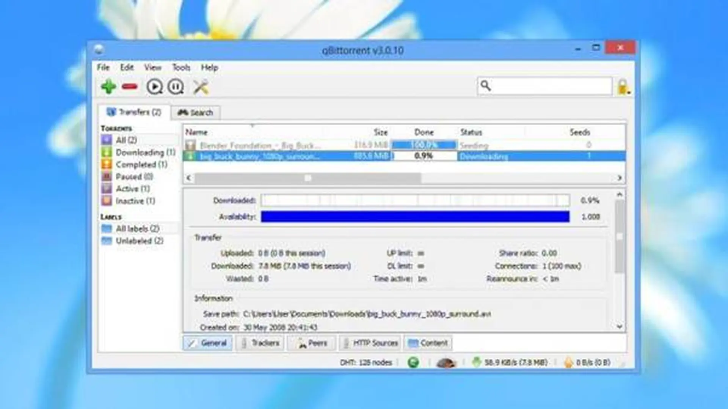The width and height of the screenshot is (728, 409).
Task: Open the Help menu
Action: click(x=209, y=68)
